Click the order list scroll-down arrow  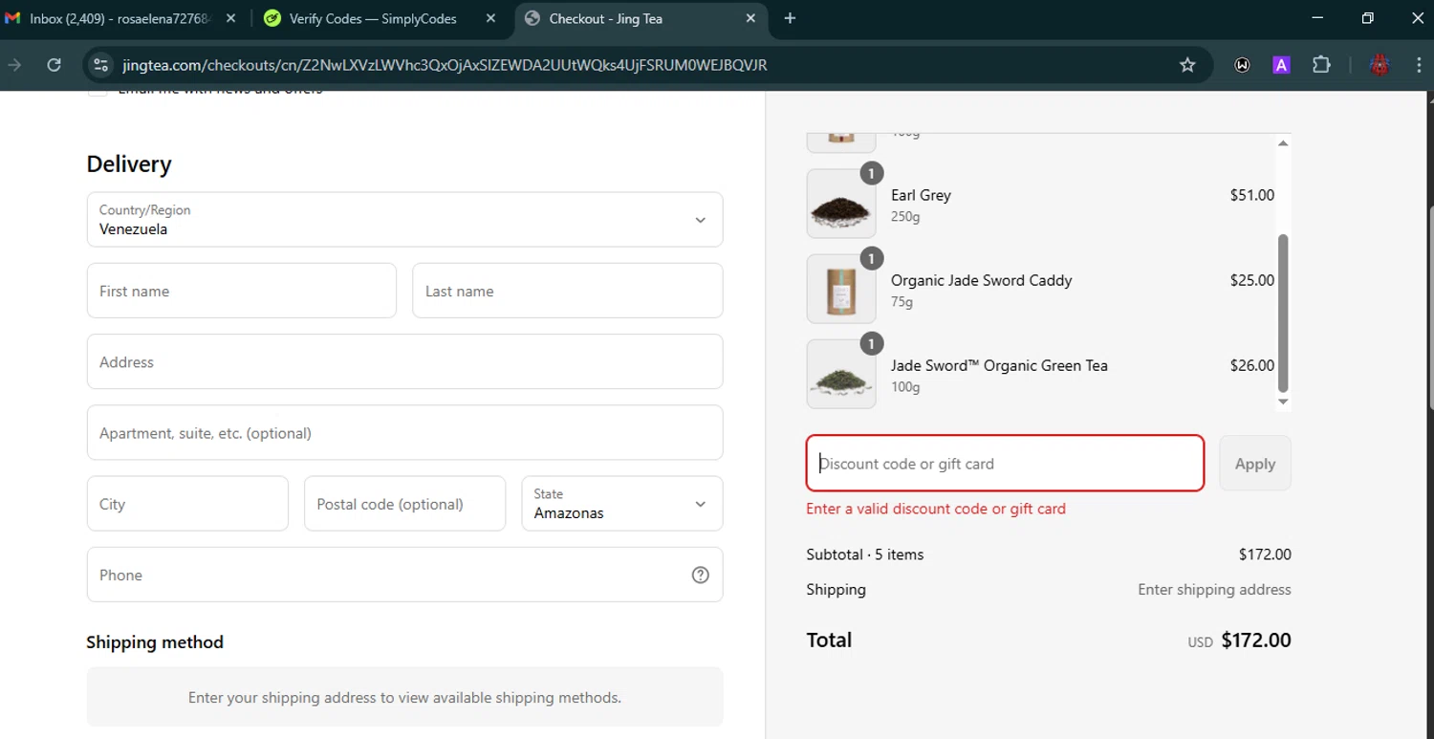pyautogui.click(x=1283, y=402)
